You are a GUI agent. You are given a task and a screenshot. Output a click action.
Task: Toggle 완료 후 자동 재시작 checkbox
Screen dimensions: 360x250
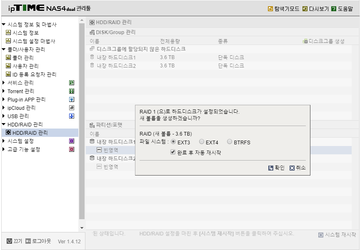coord(173,152)
